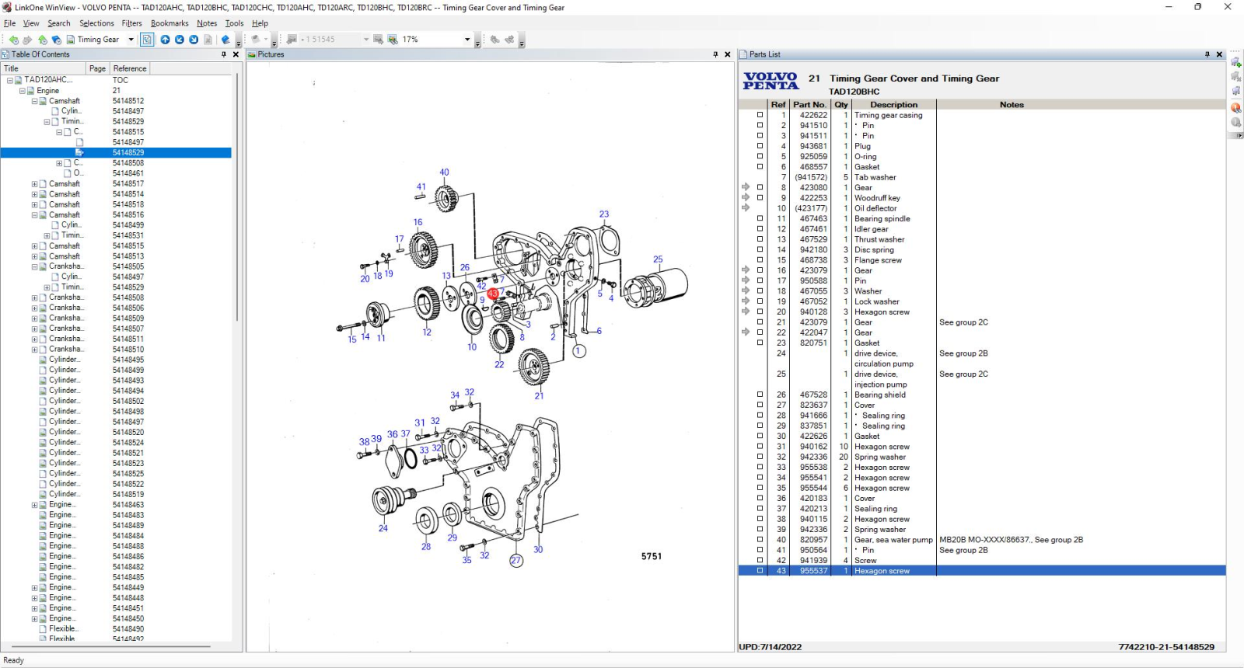1244x668 pixels.
Task: Click the orange notes search icon
Action: 1236,108
